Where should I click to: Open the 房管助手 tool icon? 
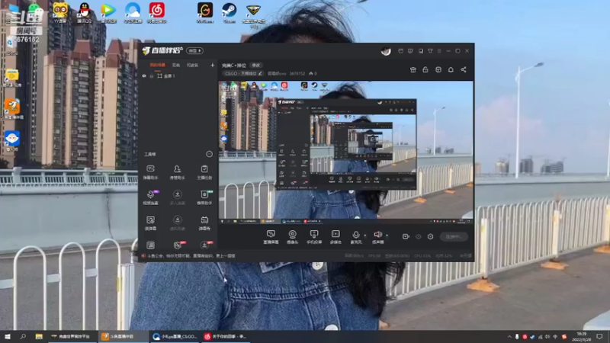pyautogui.click(x=178, y=172)
